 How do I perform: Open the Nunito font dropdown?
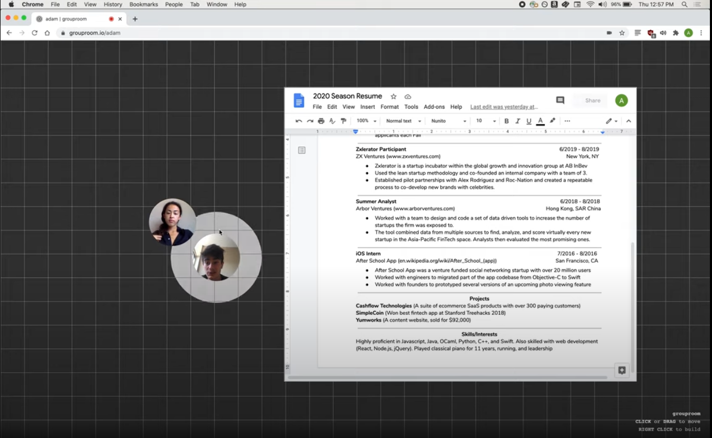coord(449,121)
